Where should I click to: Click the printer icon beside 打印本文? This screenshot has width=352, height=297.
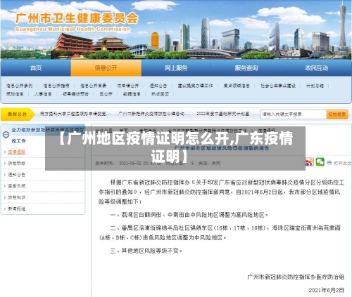329,163
